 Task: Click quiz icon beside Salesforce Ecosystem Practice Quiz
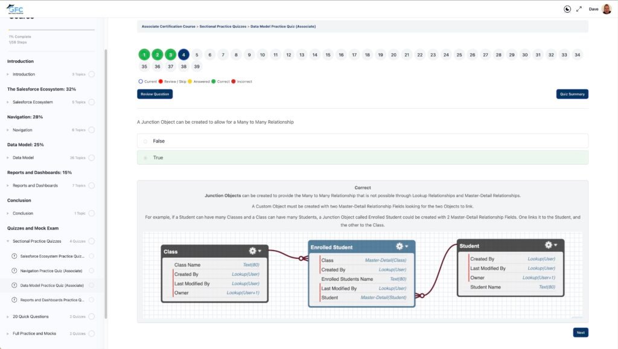click(14, 256)
